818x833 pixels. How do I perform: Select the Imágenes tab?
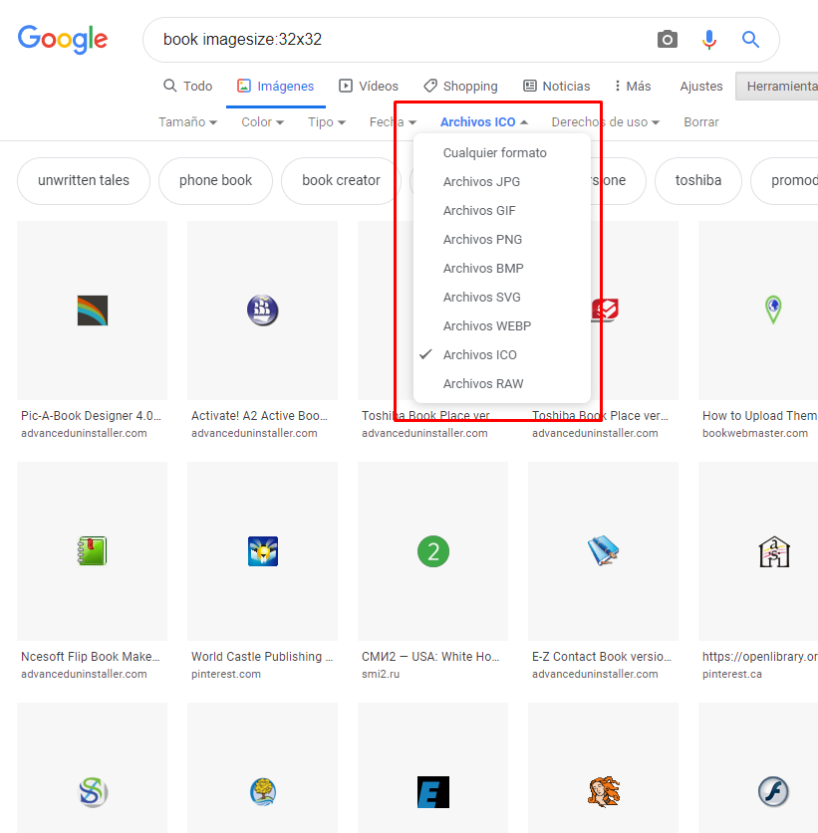click(x=276, y=86)
